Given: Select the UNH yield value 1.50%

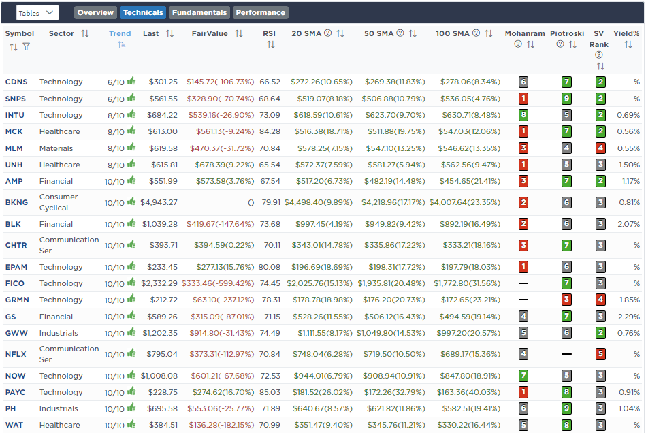Looking at the screenshot, I should [629, 165].
